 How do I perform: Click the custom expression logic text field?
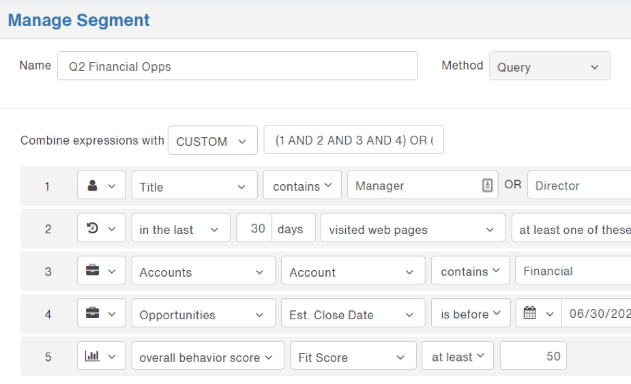point(353,141)
